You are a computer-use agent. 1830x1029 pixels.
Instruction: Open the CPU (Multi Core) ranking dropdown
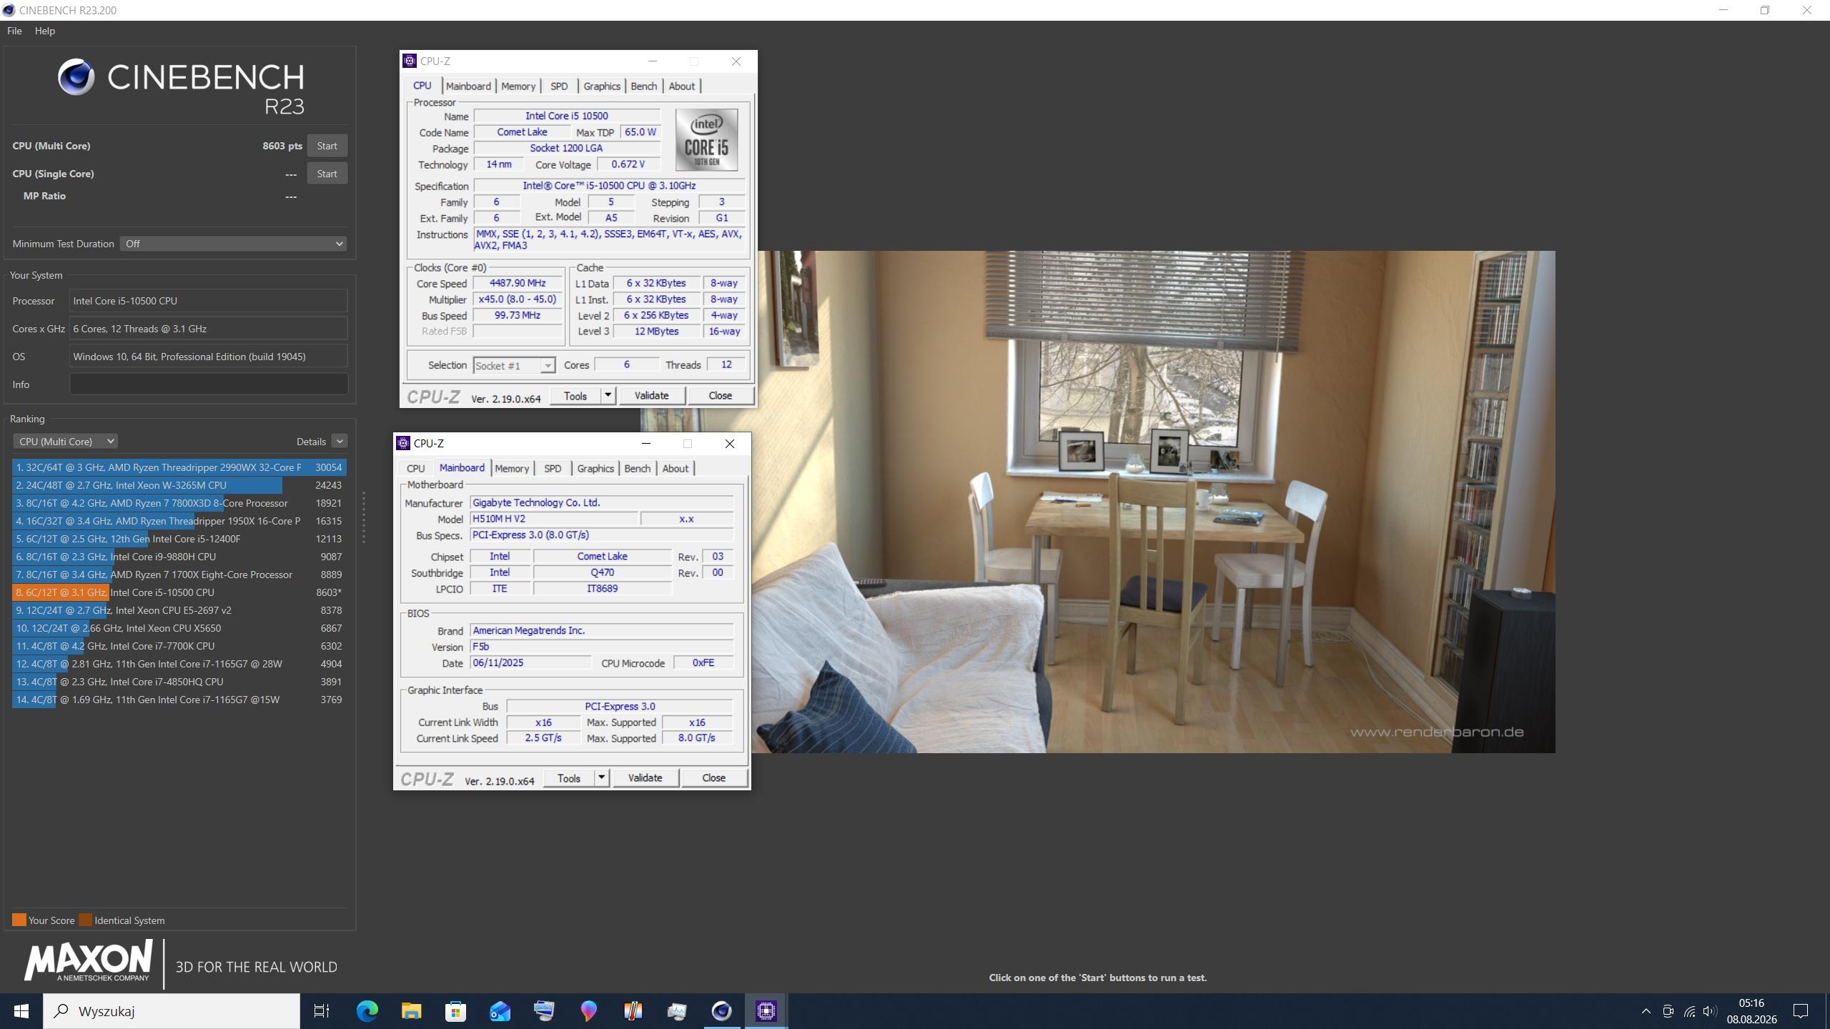65,442
